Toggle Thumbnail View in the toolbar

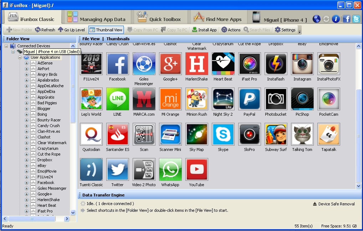pyautogui.click(x=106, y=30)
